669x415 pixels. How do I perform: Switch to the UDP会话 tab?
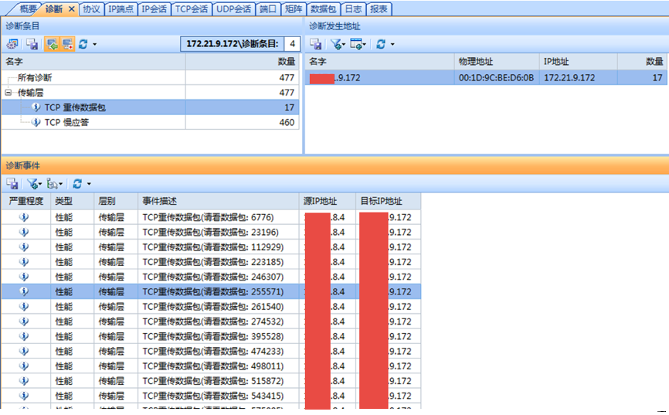(233, 9)
